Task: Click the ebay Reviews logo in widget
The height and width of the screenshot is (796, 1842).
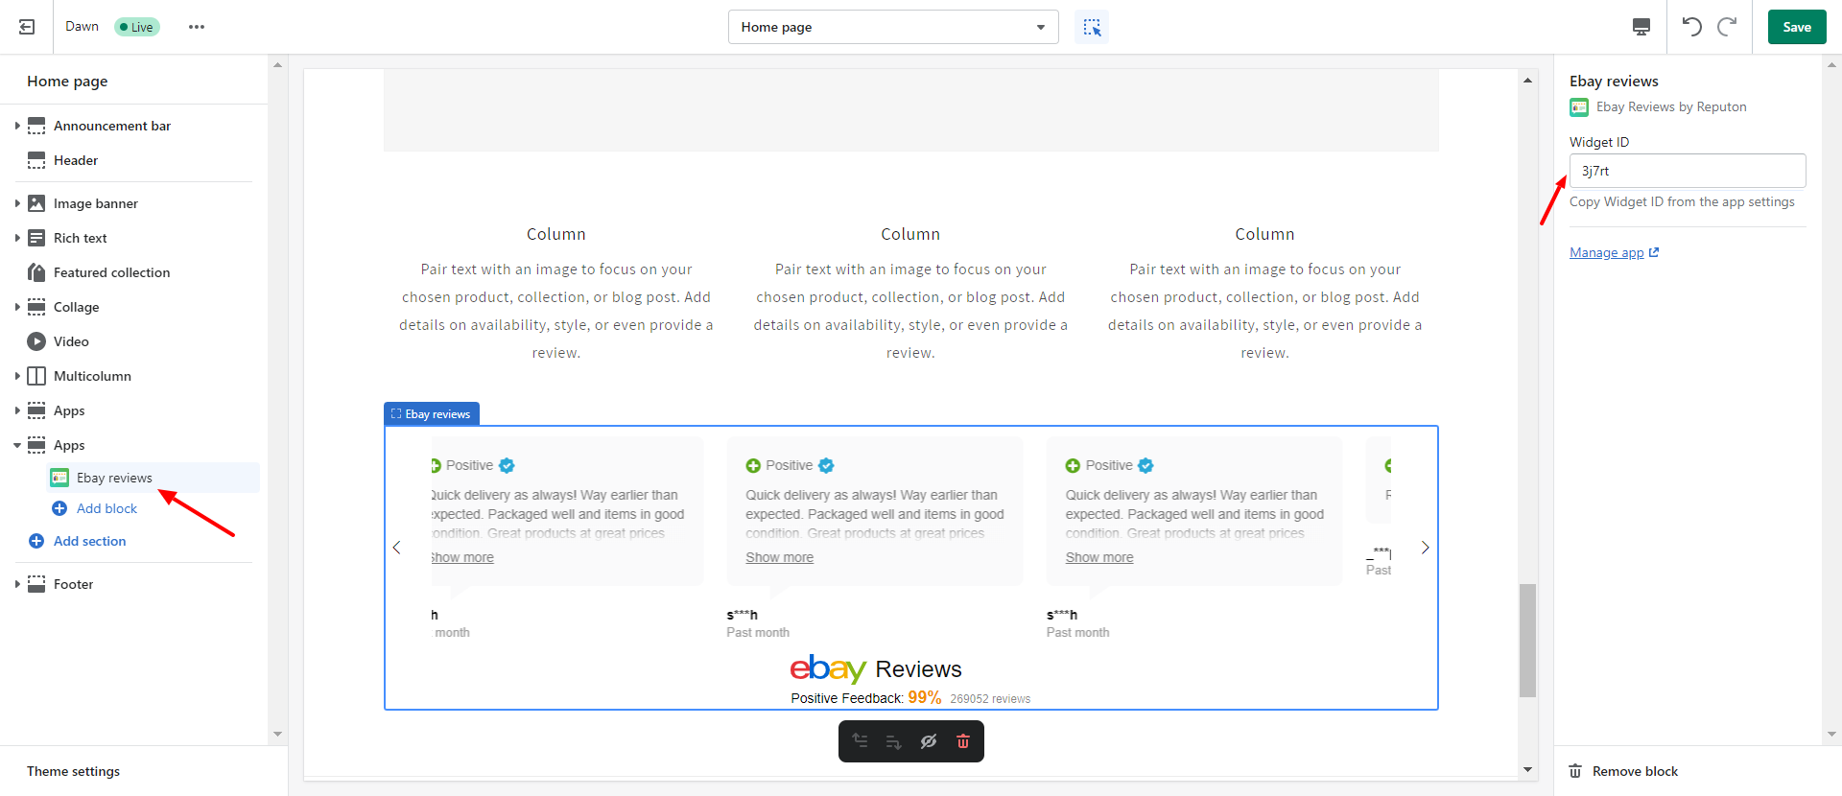Action: pos(875,668)
